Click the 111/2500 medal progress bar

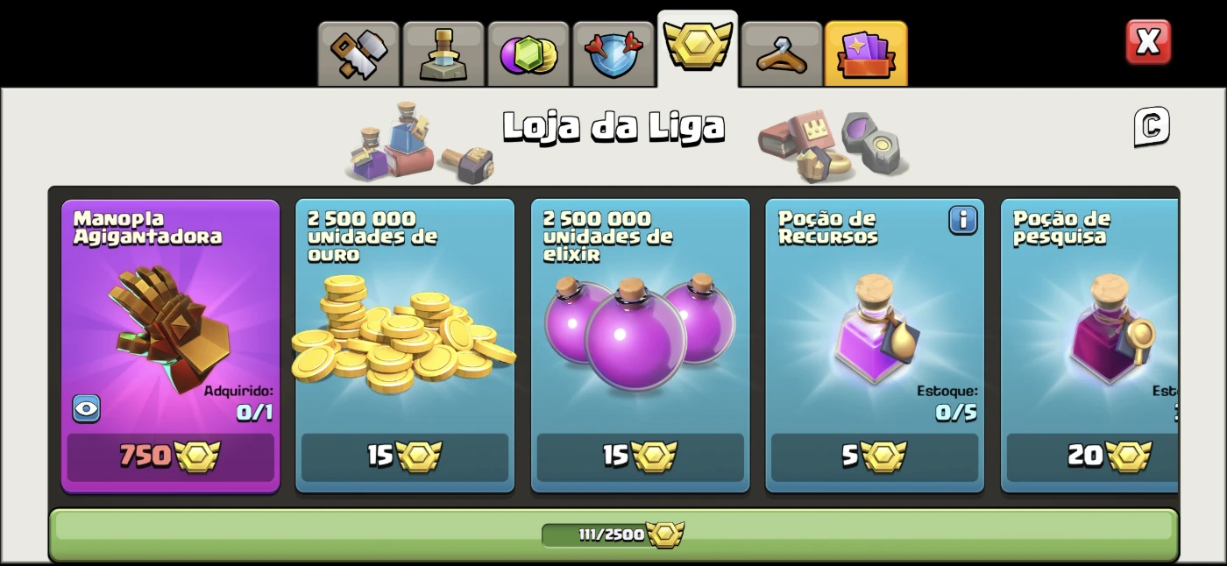click(x=613, y=534)
